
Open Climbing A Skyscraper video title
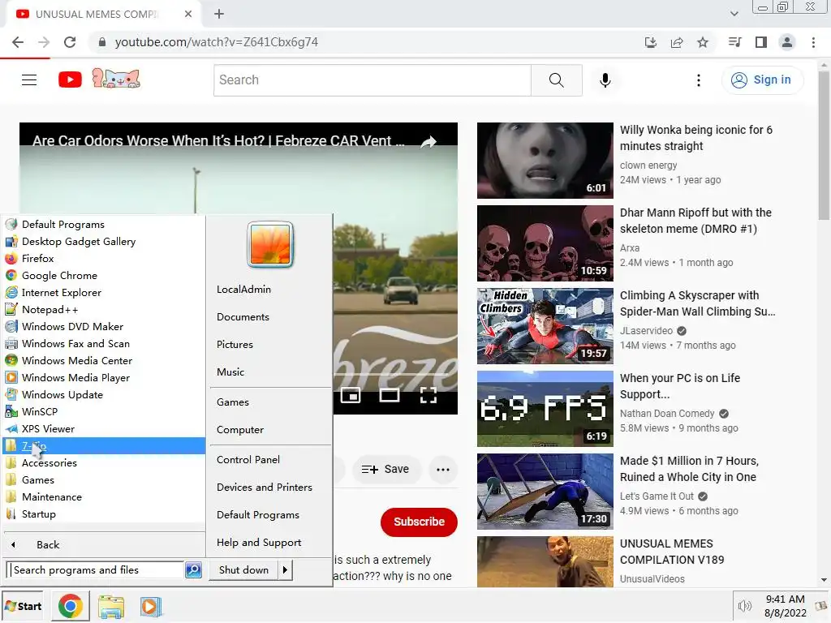[697, 303]
